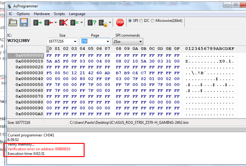Minimize the AsProgrammer window
The width and height of the screenshot is (246, 166).
pyautogui.click(x=227, y=5)
